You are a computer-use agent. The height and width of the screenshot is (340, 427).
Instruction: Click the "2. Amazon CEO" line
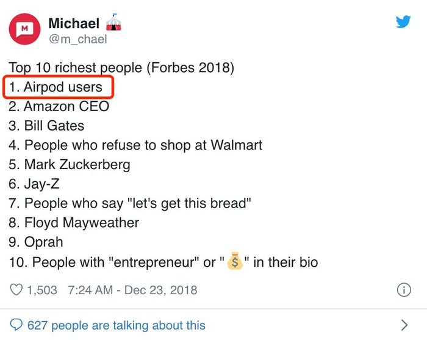point(59,106)
